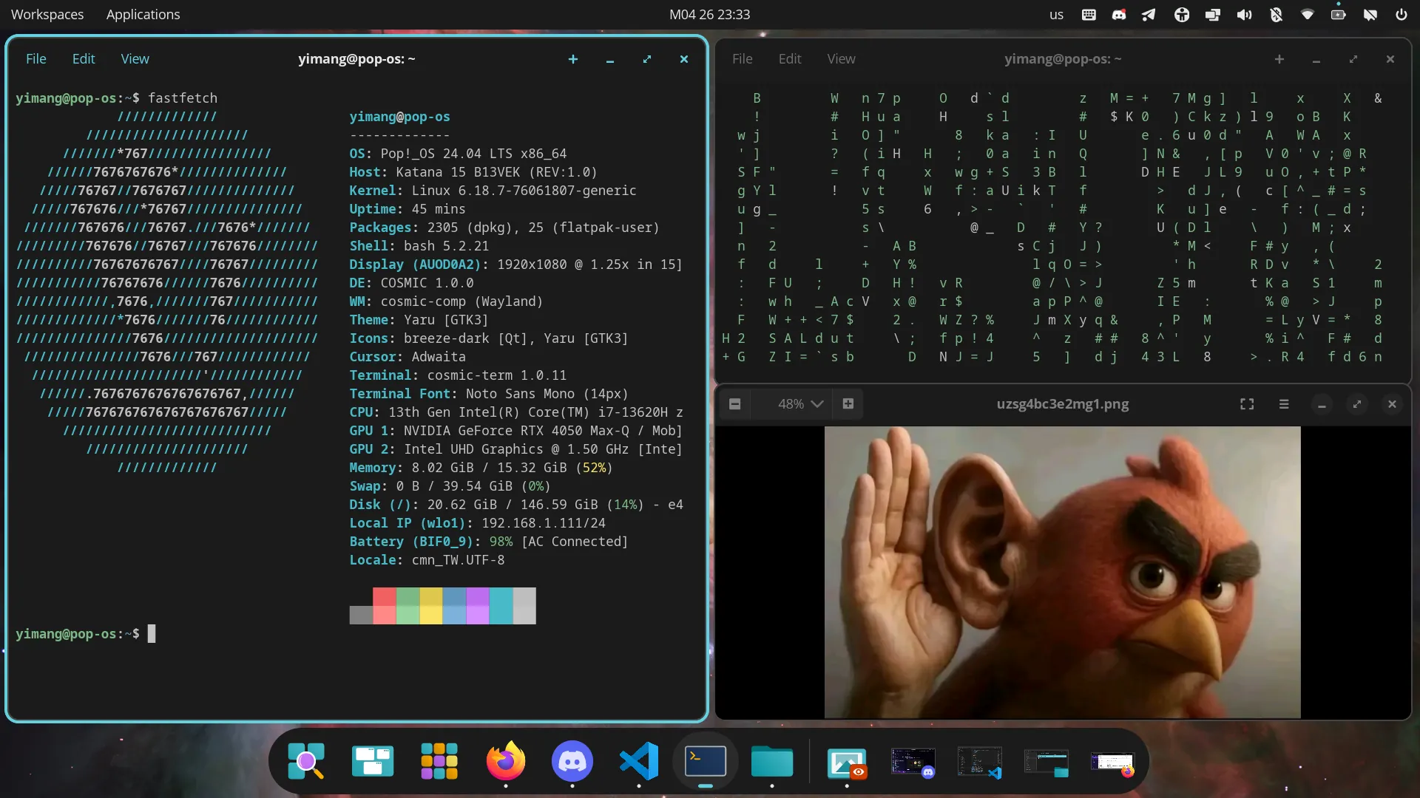
Task: Open the power menu in top panel
Action: (1401, 15)
